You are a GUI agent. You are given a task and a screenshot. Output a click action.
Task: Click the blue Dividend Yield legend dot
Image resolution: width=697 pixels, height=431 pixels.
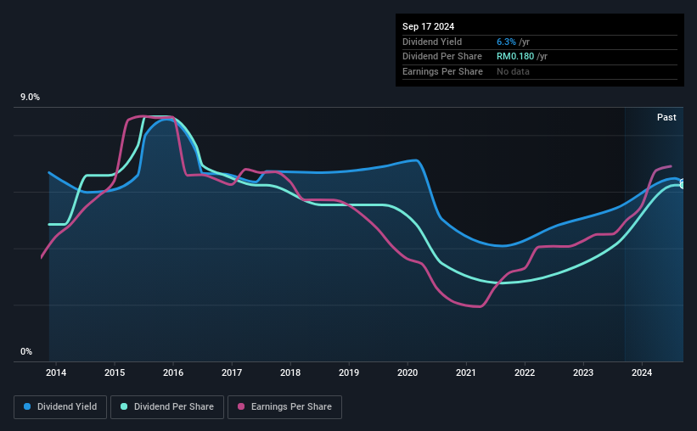point(27,406)
